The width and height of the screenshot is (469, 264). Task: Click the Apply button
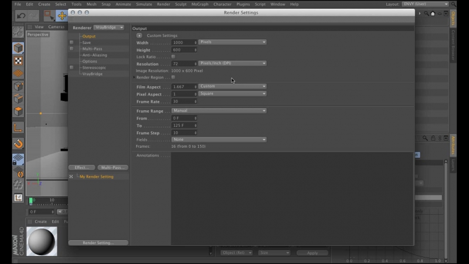click(x=312, y=253)
